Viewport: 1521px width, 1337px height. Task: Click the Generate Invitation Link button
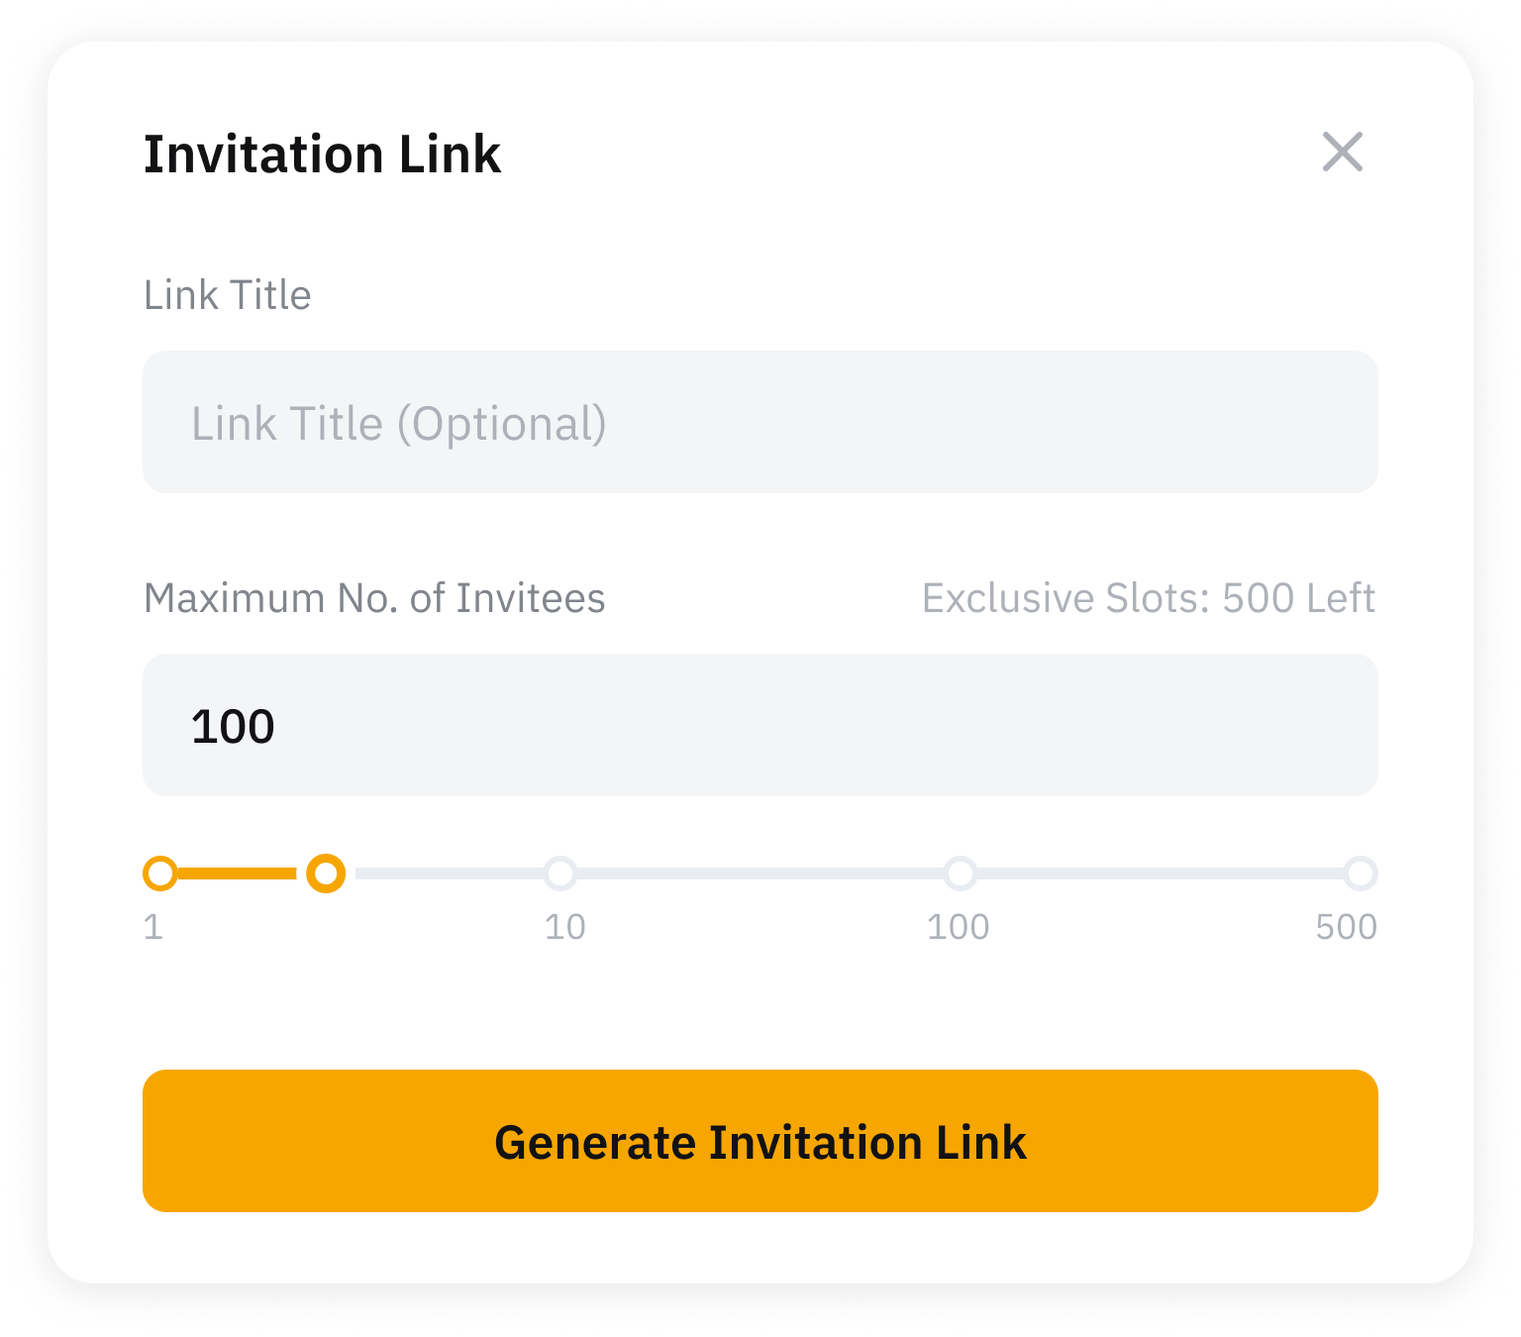[x=760, y=1141]
